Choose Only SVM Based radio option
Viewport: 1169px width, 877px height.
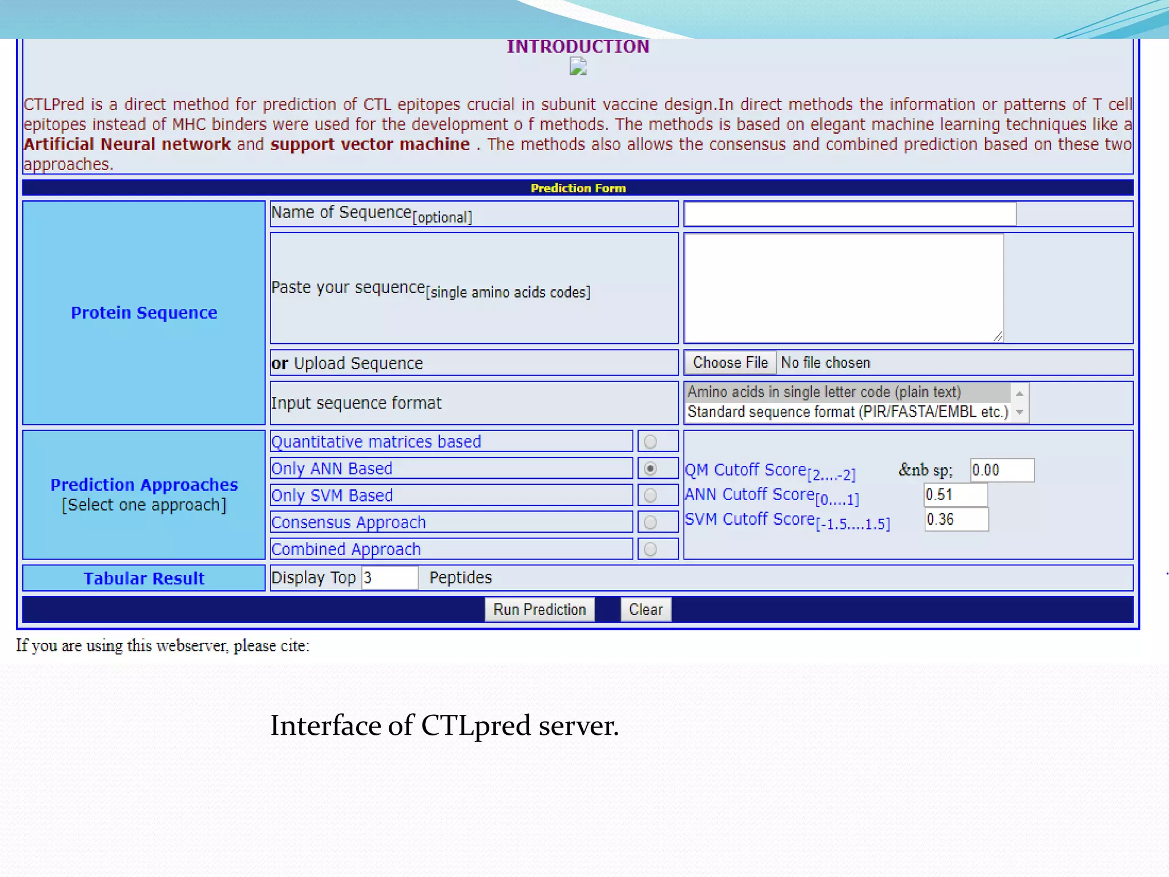click(x=650, y=495)
